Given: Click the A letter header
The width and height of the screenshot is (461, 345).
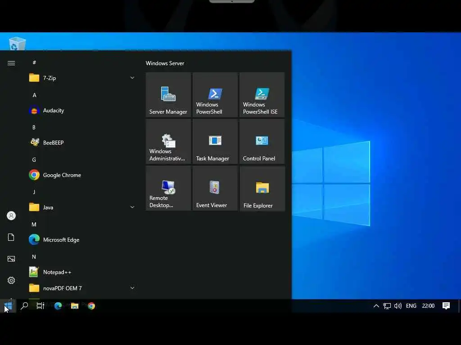Looking at the screenshot, I should tap(34, 95).
